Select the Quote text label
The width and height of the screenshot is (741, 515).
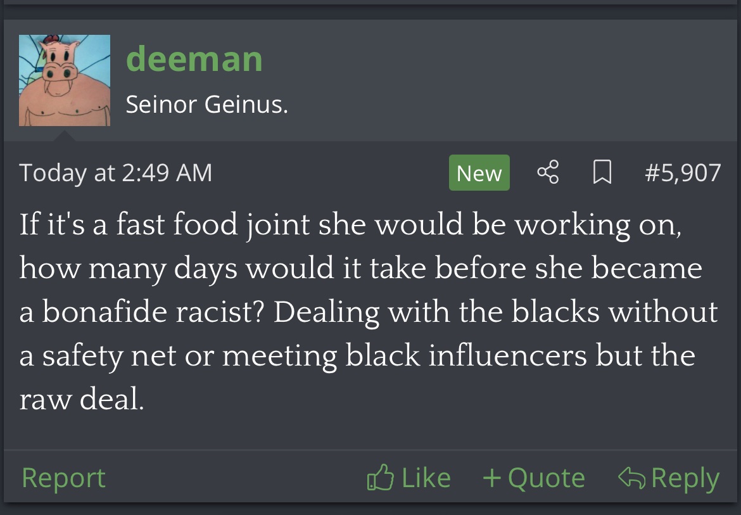click(546, 478)
